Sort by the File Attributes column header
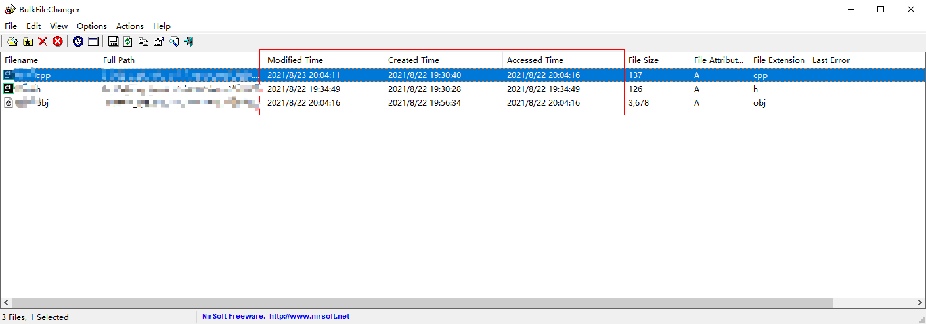Viewport: 926px width, 324px height. [x=719, y=60]
